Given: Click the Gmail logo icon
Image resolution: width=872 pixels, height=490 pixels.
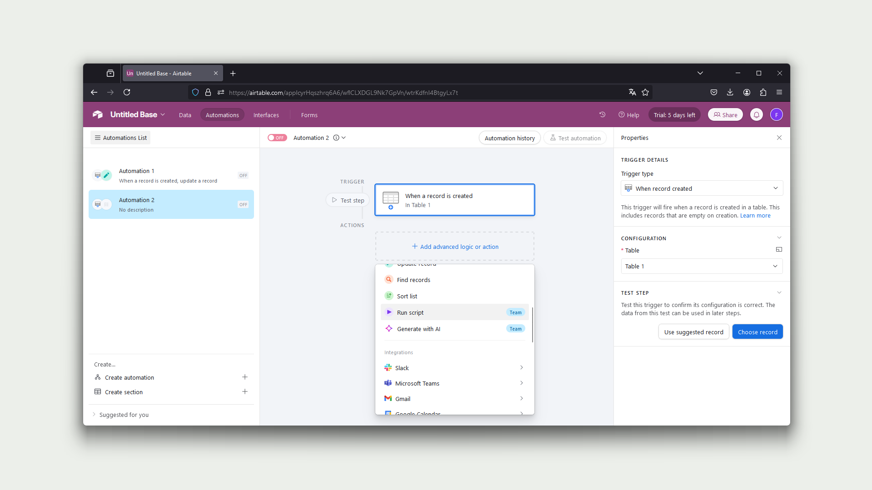Looking at the screenshot, I should point(388,399).
